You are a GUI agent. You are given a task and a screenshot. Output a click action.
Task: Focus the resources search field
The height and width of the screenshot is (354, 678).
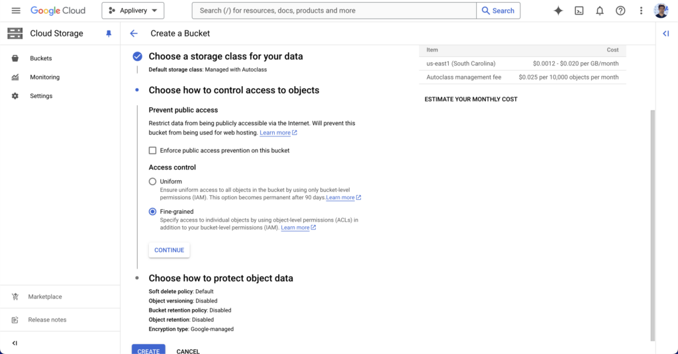[334, 11]
